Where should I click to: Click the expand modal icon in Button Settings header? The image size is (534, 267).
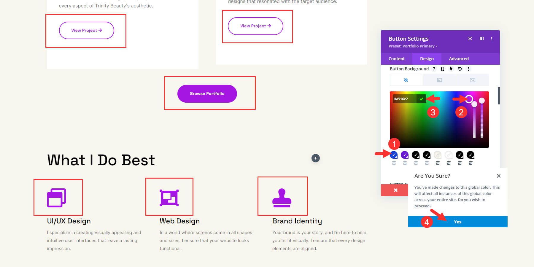click(x=470, y=39)
